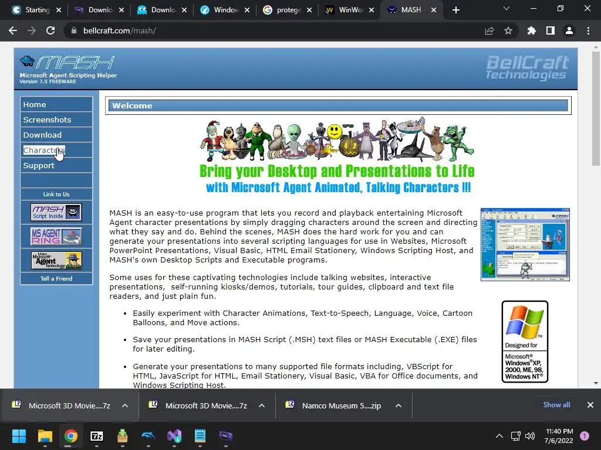Click the Uses Microsoft Agent Technology badge
The height and width of the screenshot is (450, 601).
click(x=56, y=260)
